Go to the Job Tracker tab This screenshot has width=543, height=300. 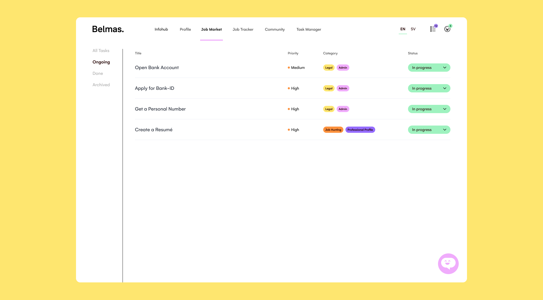pos(243,30)
